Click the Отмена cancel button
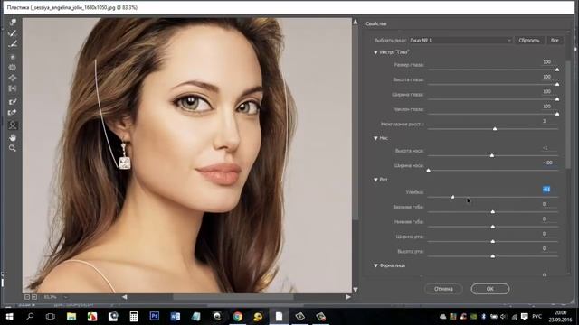The width and height of the screenshot is (579, 325). click(443, 289)
